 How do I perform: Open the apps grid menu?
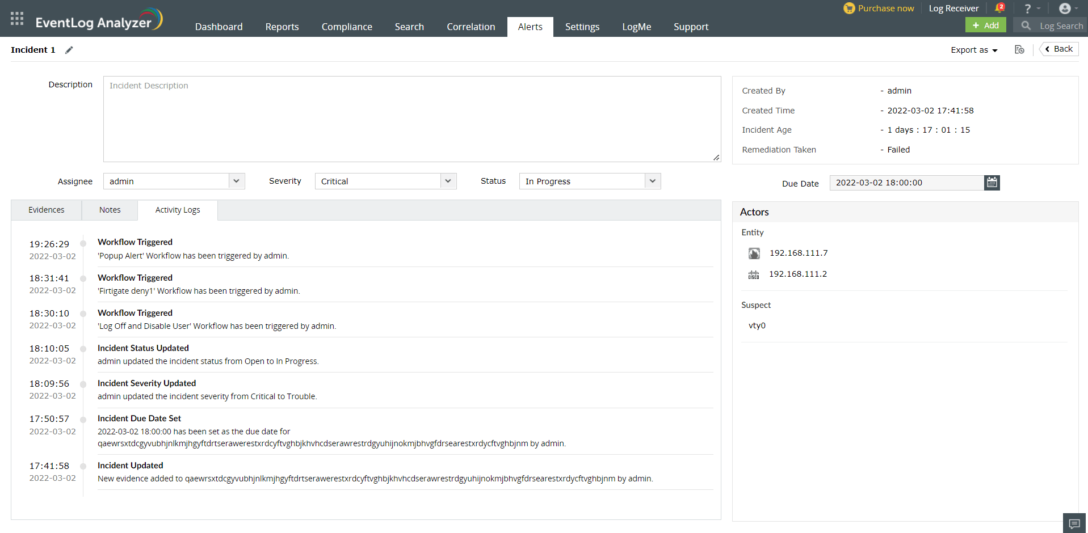[x=16, y=18]
